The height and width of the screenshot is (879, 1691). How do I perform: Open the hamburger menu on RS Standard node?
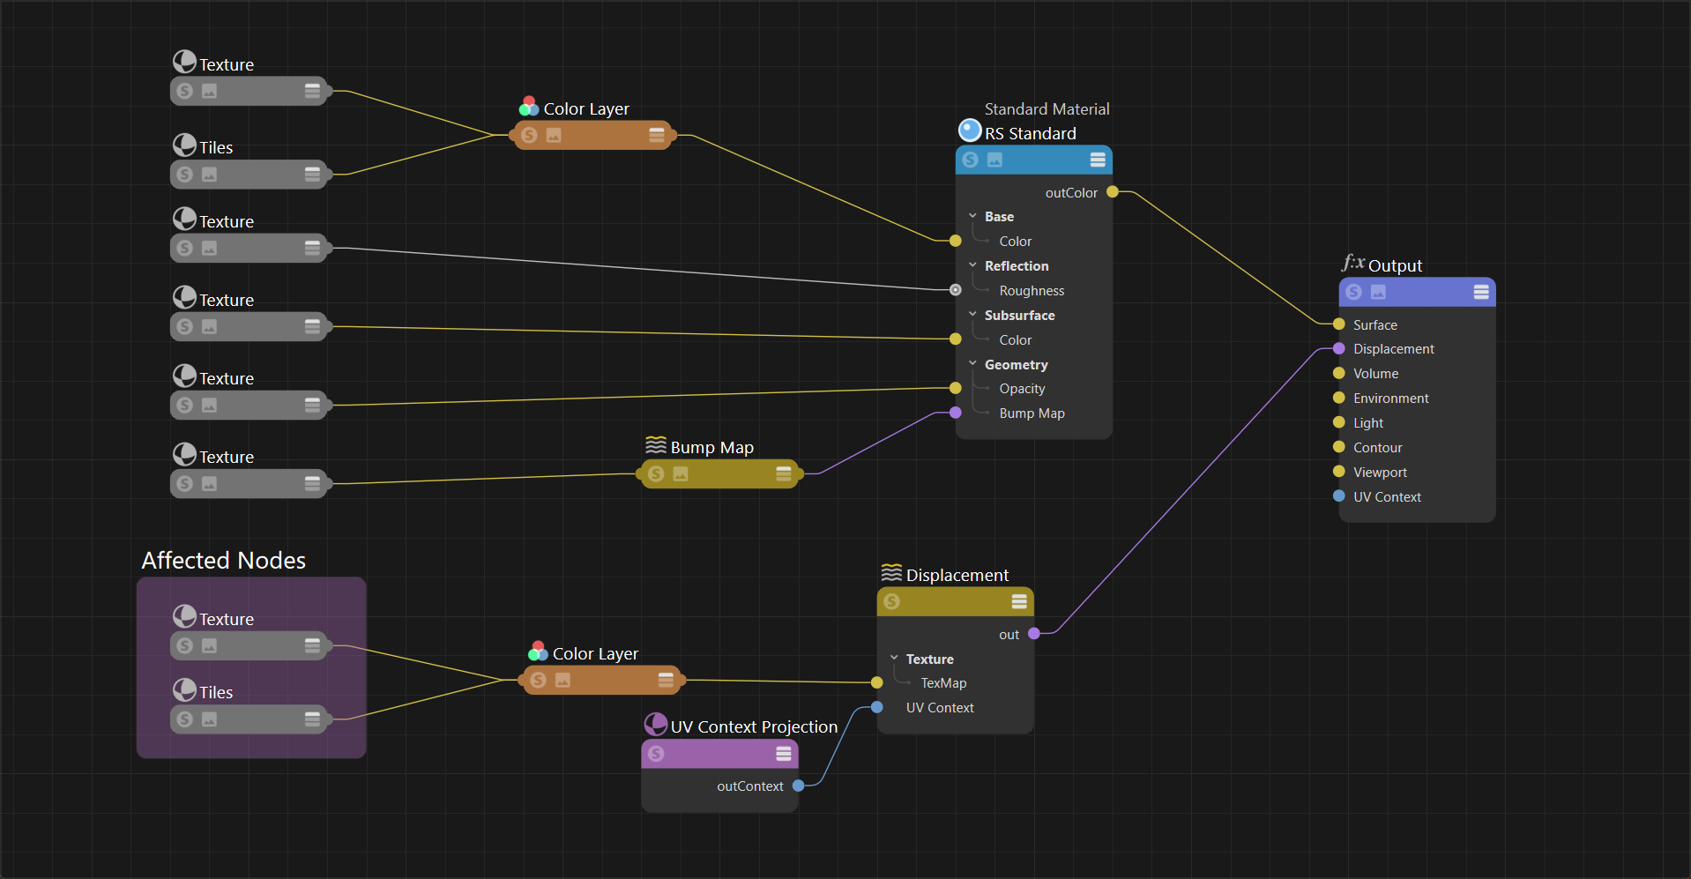click(x=1098, y=160)
